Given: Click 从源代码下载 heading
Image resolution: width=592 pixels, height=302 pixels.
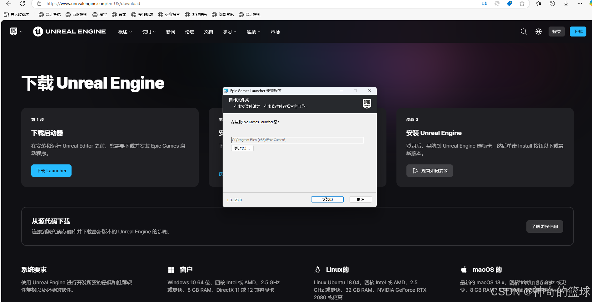Looking at the screenshot, I should (51, 221).
